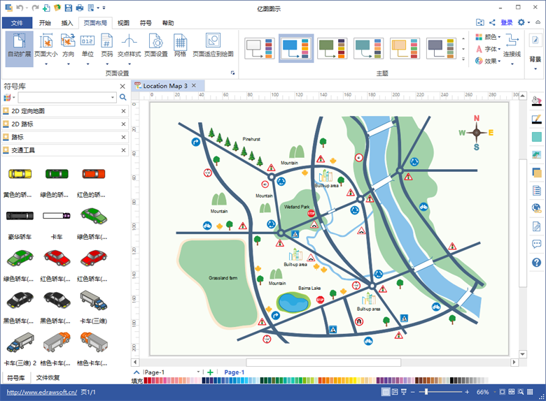The height and width of the screenshot is (401, 546).
Task: Open the help question icon in right sidebar
Action: pos(537,262)
